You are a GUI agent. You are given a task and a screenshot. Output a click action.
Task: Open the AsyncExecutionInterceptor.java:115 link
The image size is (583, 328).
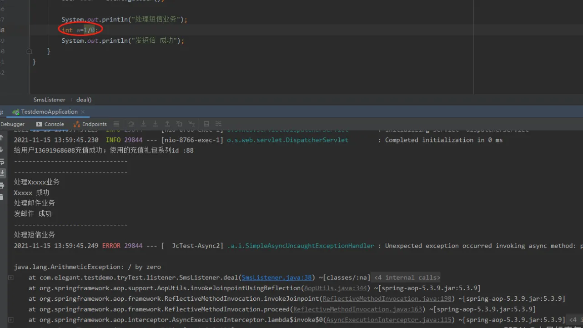389,320
